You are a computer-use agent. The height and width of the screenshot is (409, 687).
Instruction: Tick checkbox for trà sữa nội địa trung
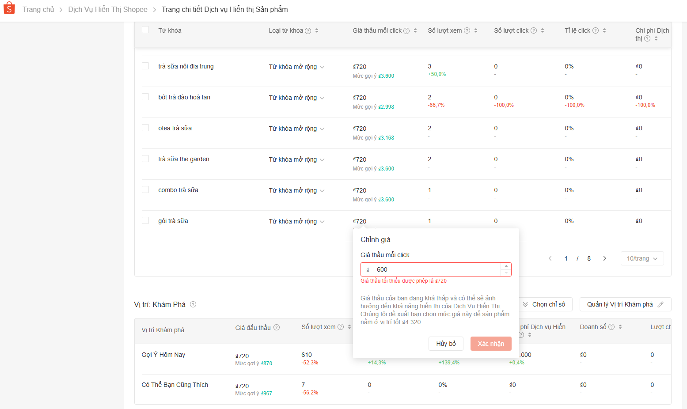coord(145,66)
